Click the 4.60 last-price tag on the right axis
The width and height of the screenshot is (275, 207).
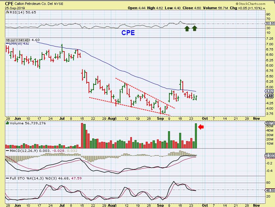pyautogui.click(x=269, y=96)
